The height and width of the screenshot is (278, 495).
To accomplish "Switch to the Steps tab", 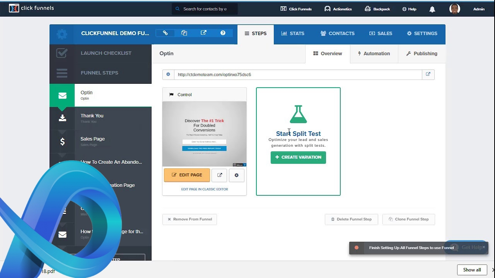I will pyautogui.click(x=256, y=34).
